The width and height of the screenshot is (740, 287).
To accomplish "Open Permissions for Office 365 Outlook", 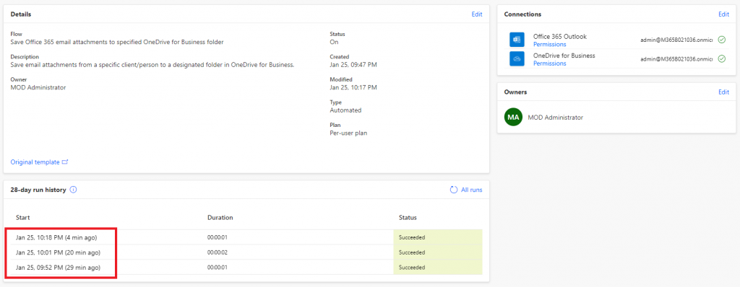I will point(549,44).
